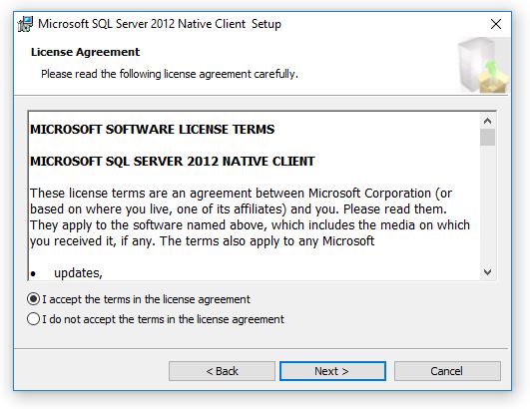Click the setup box graphic in header
The image size is (530, 409).
coord(483,65)
